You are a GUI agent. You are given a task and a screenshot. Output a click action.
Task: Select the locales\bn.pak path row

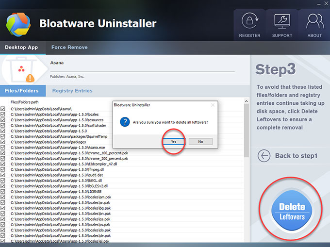[61, 214]
